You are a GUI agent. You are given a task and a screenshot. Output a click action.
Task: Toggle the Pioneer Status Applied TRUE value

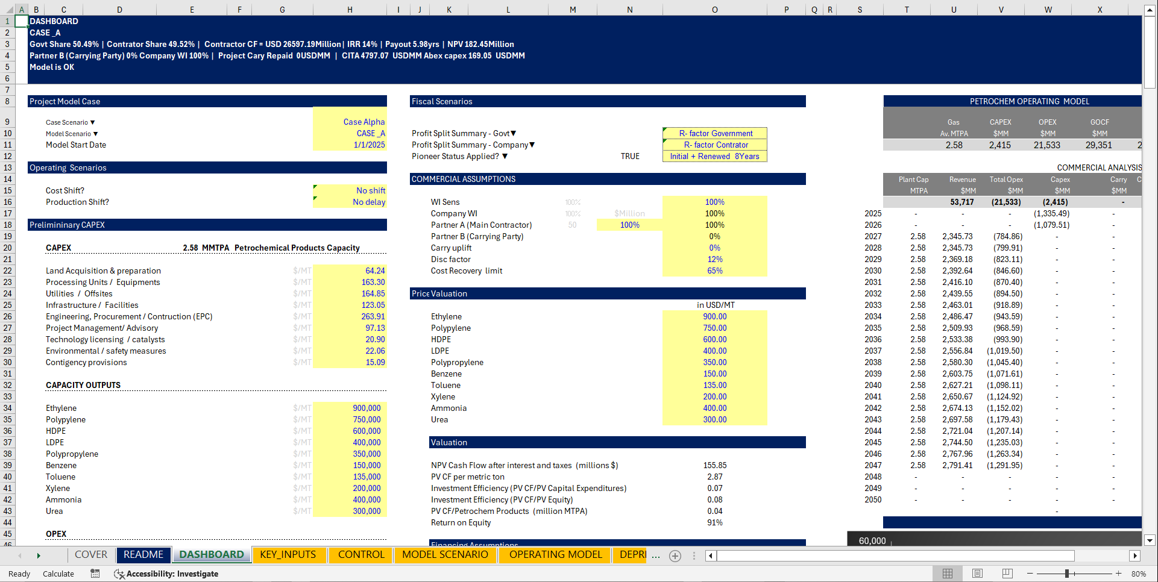pyautogui.click(x=630, y=156)
